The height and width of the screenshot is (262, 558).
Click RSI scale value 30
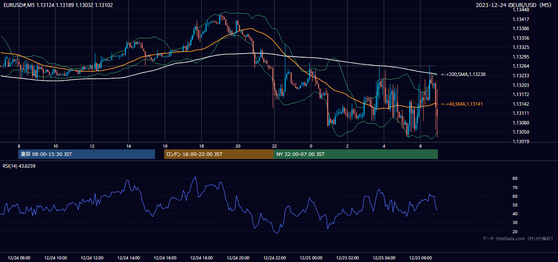[515, 223]
